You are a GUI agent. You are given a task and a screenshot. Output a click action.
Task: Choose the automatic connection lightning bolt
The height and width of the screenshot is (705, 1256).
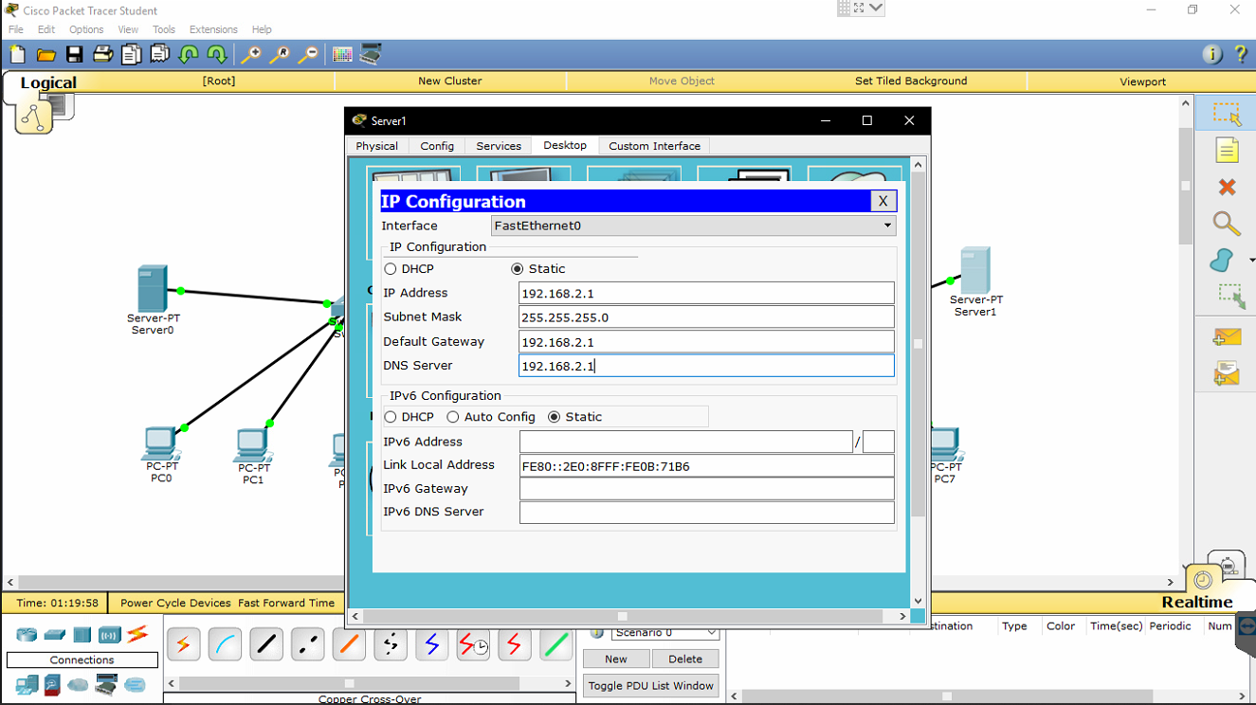pos(183,644)
